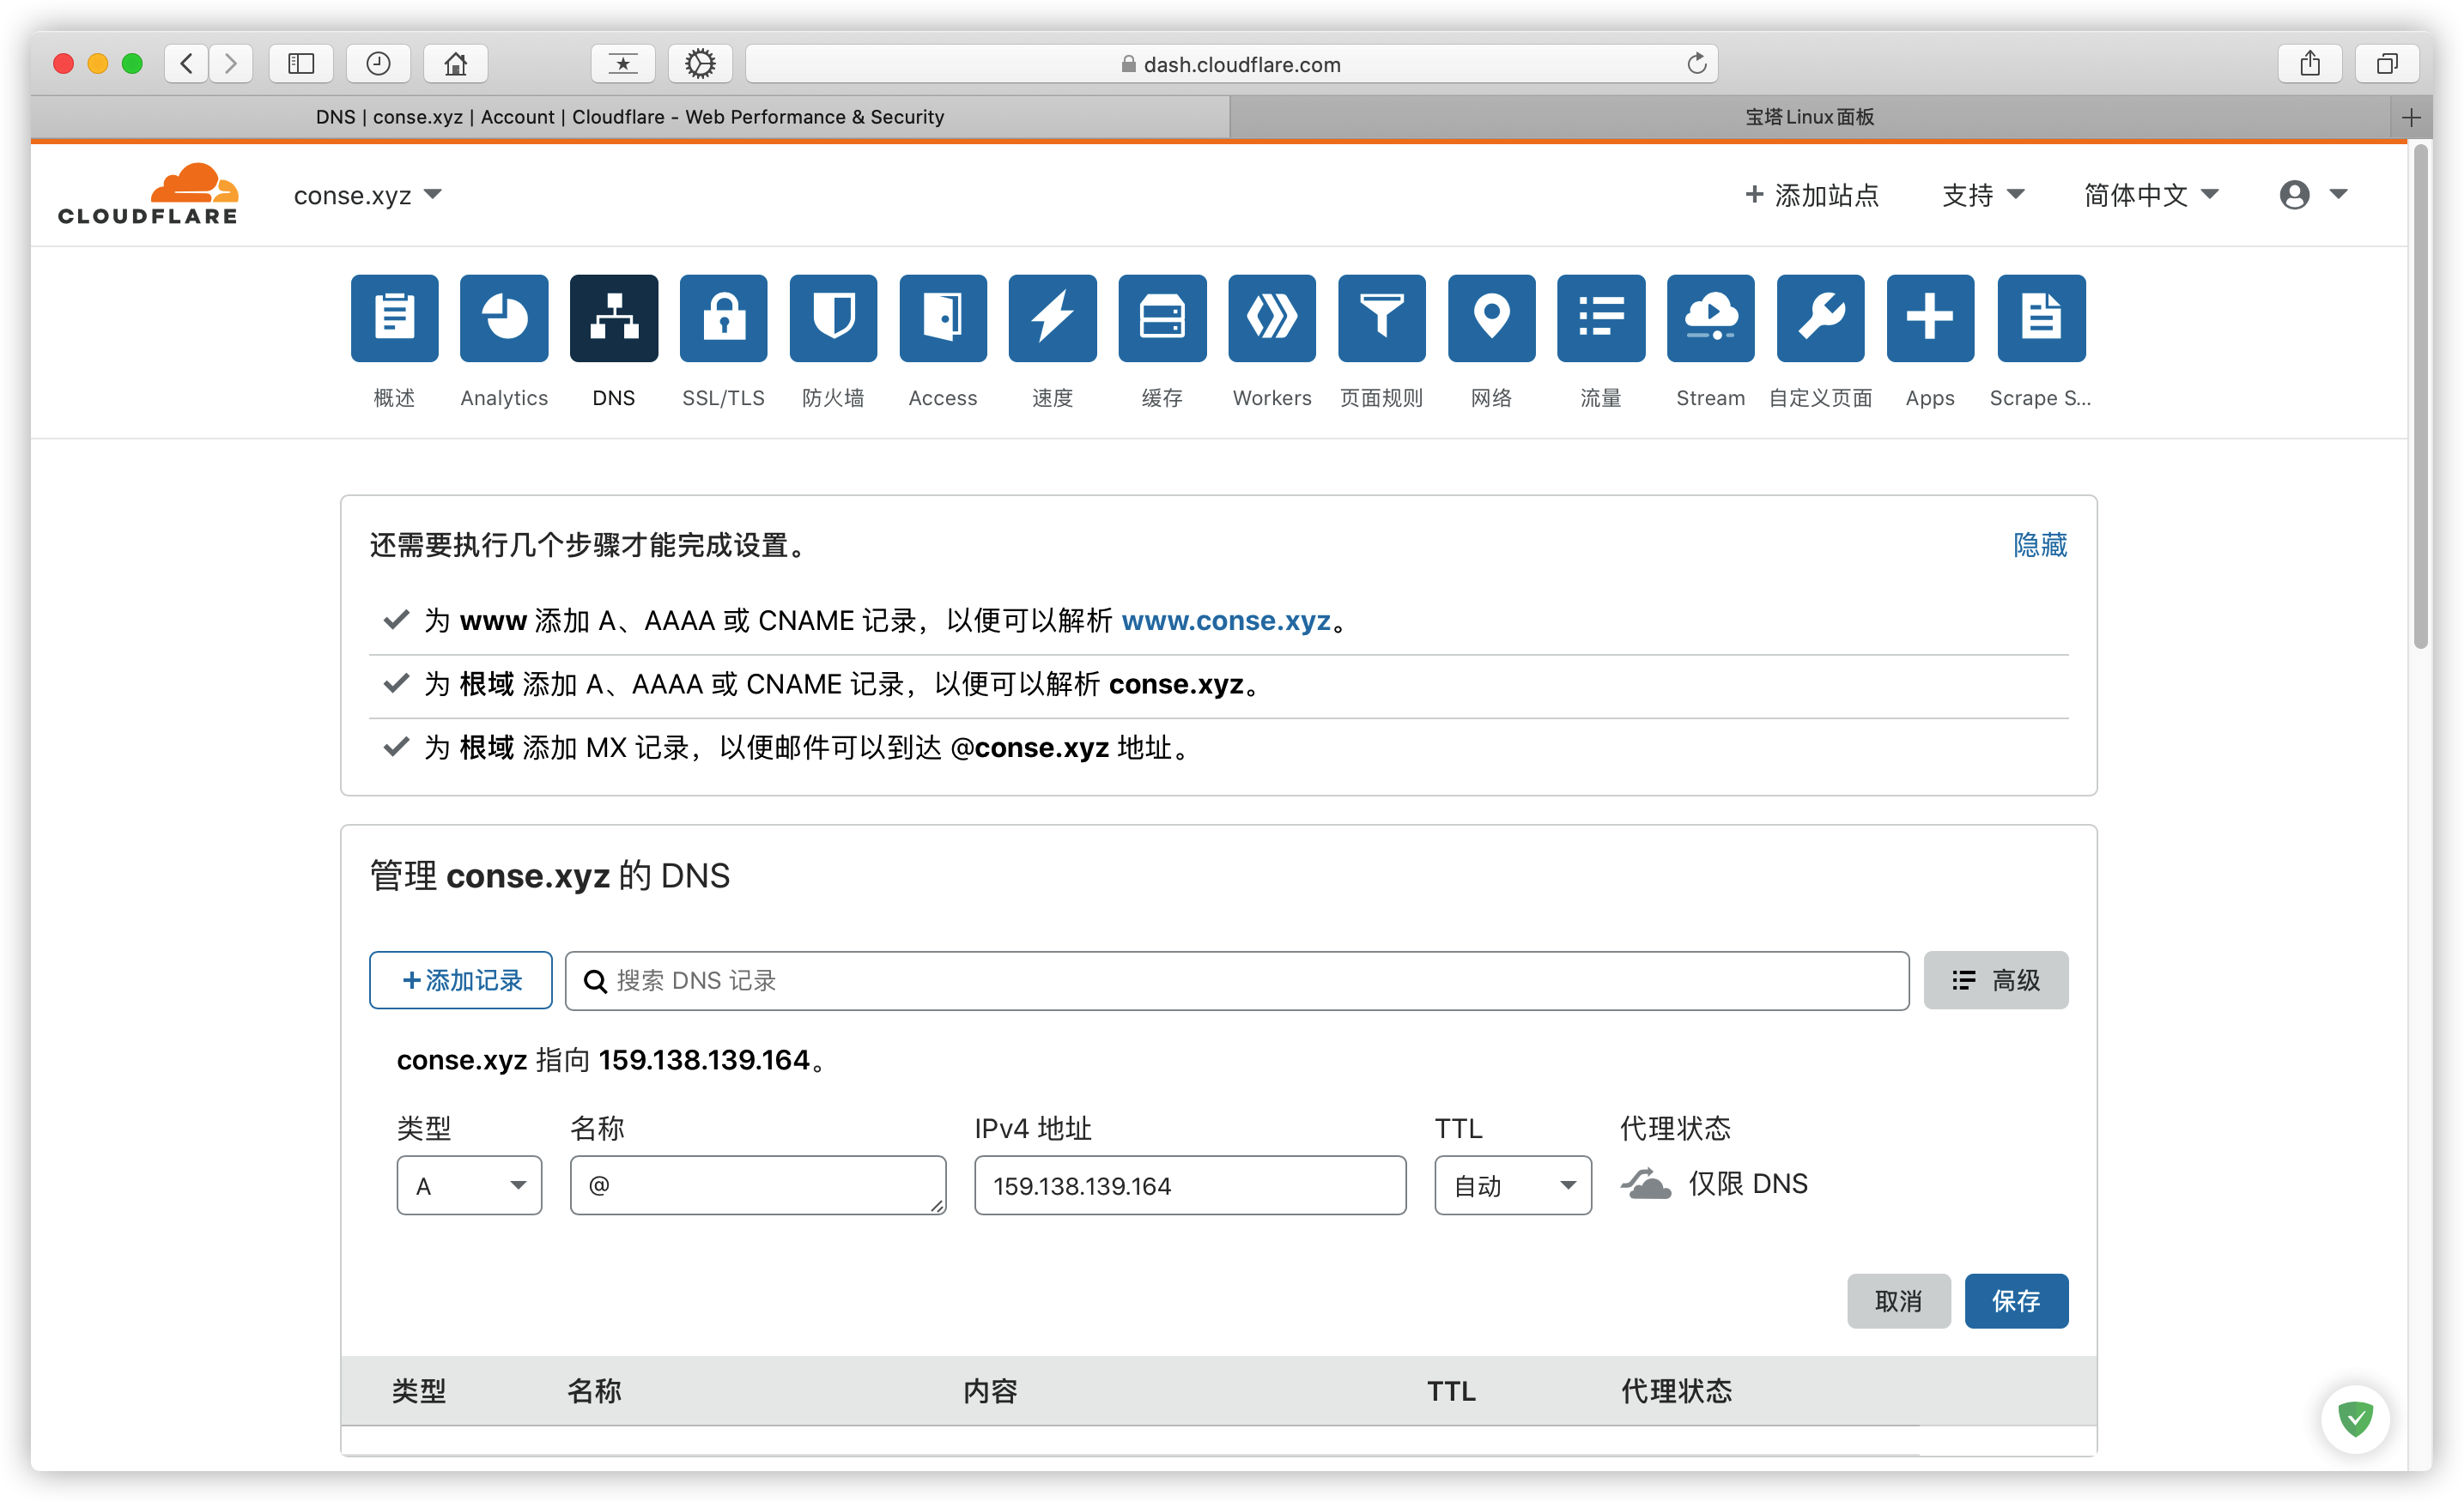Click the Safari share button
2464x1502 pixels.
pyautogui.click(x=2309, y=64)
